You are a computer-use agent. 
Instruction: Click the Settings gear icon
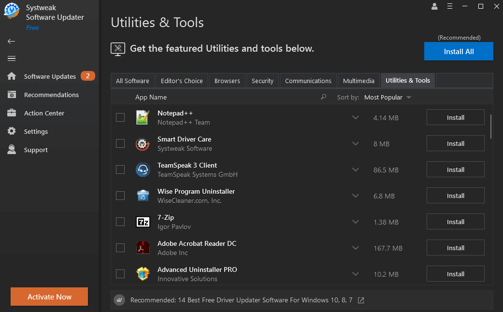point(12,131)
